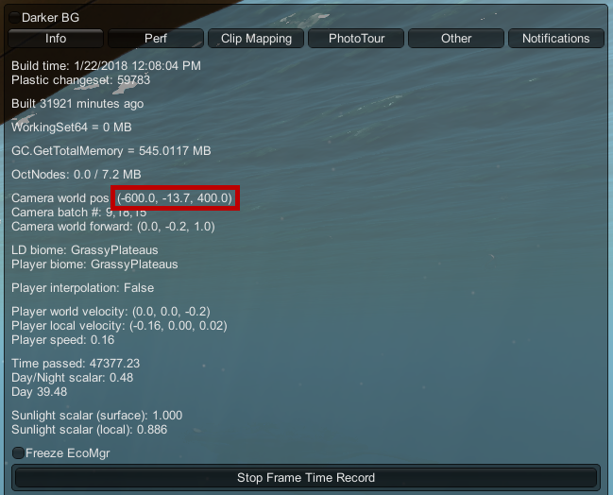This screenshot has width=613, height=495.
Task: Click the Player speed readout
Action: click(63, 340)
